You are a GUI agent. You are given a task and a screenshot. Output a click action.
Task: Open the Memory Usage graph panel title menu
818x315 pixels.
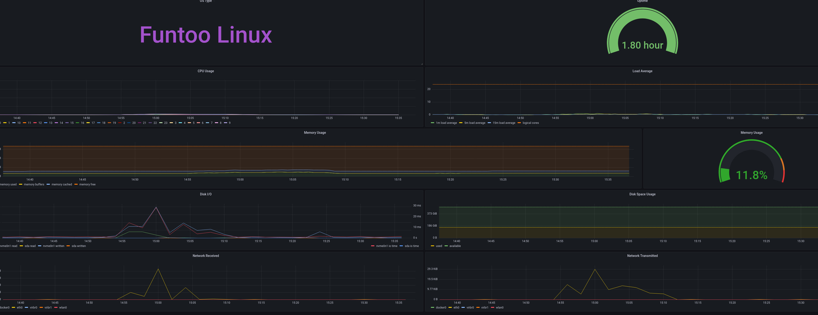click(316, 132)
